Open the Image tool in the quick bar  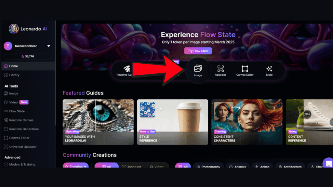pos(198,70)
